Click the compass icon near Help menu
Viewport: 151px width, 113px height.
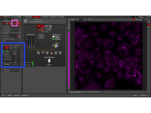pyautogui.click(x=140, y=17)
